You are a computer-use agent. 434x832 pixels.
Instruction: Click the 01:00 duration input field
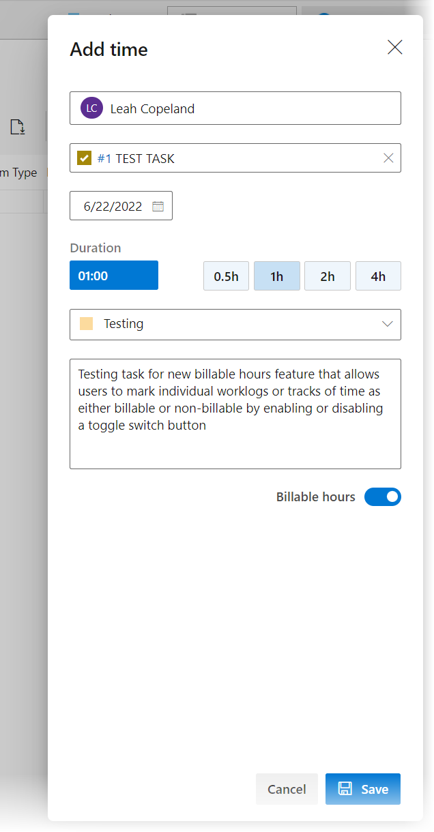114,276
